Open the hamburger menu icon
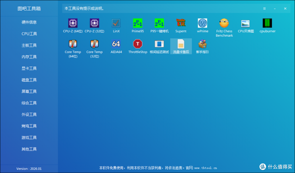 click(x=264, y=8)
